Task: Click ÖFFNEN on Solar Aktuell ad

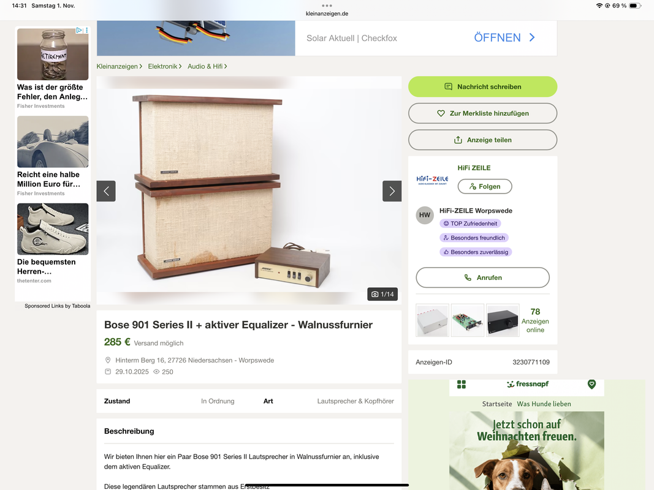Action: 504,38
